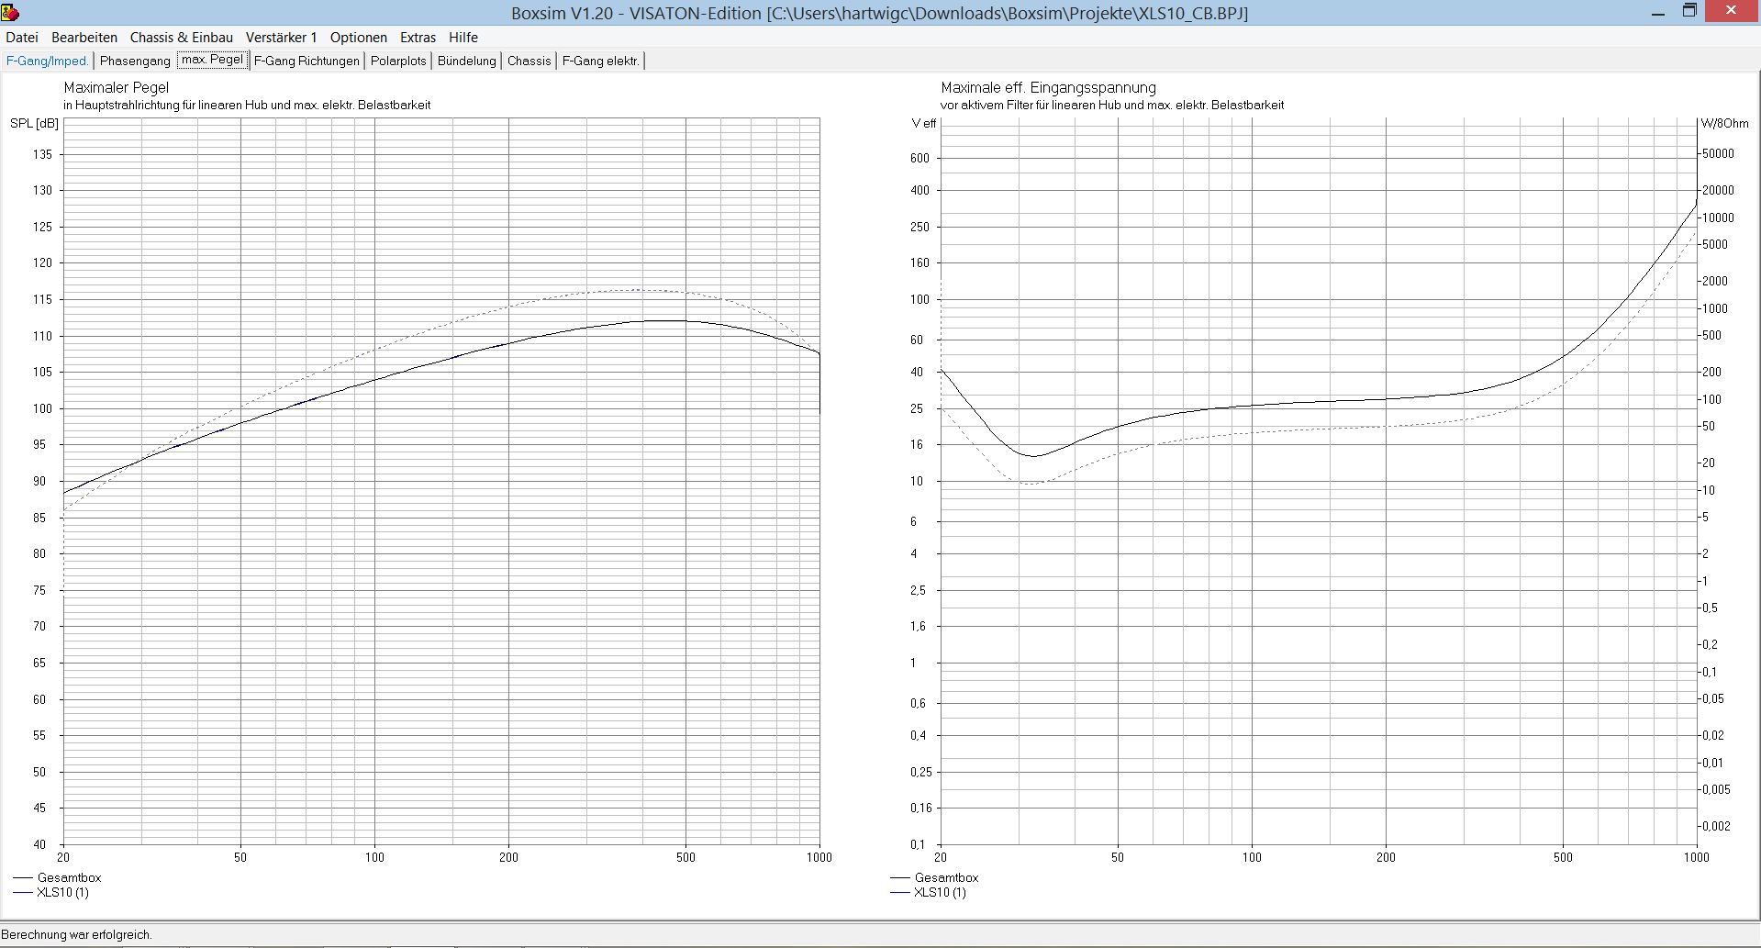Click the 'Berechnung war erfolgreich.' status message
Image resolution: width=1761 pixels, height=948 pixels.
point(77,934)
